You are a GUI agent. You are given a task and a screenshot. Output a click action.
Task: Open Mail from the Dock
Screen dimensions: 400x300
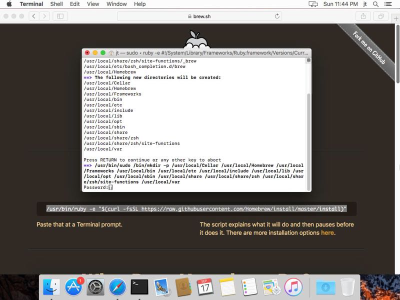click(x=161, y=287)
